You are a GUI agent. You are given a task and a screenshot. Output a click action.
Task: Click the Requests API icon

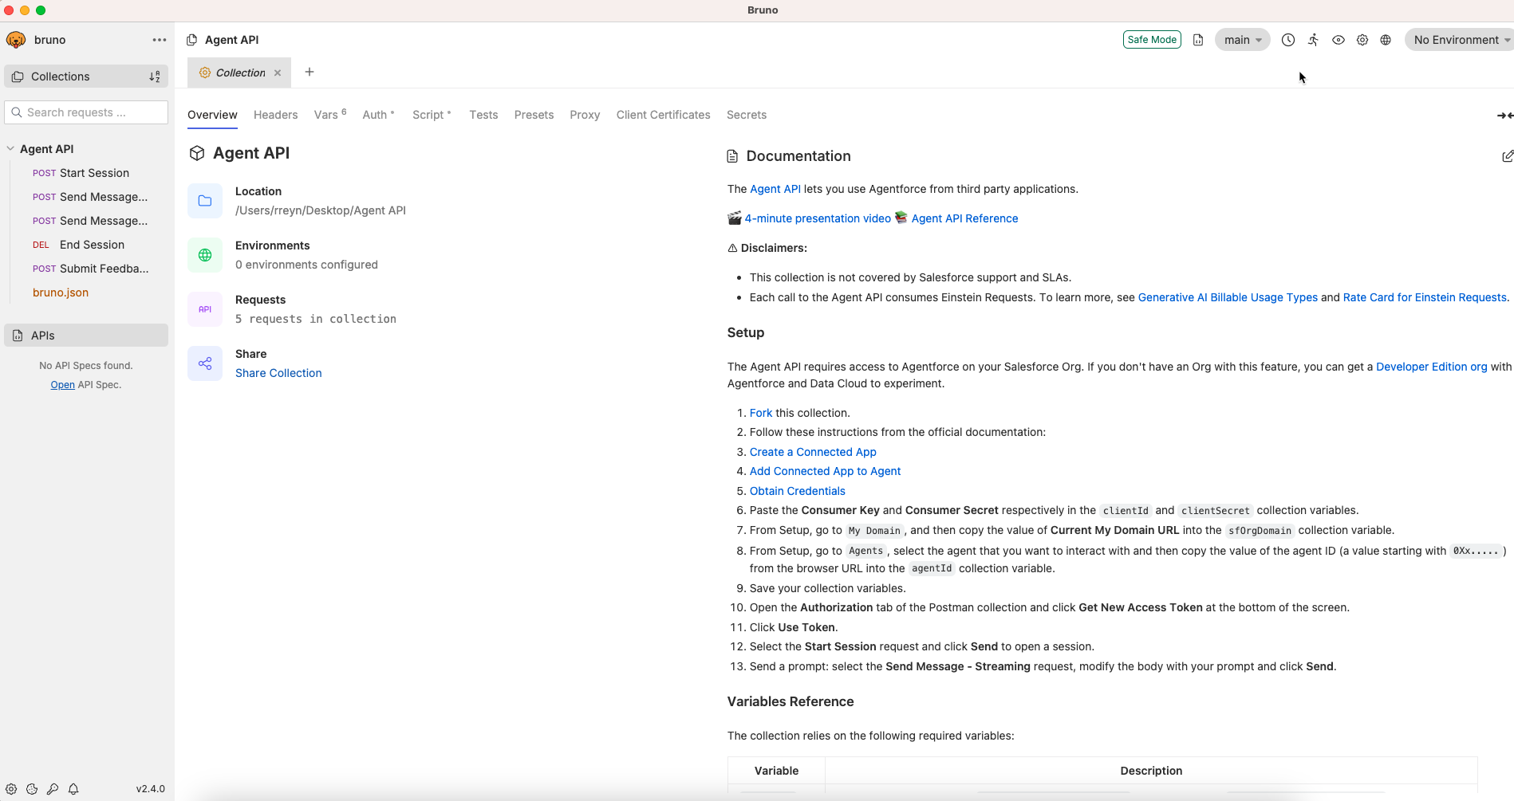pos(205,309)
